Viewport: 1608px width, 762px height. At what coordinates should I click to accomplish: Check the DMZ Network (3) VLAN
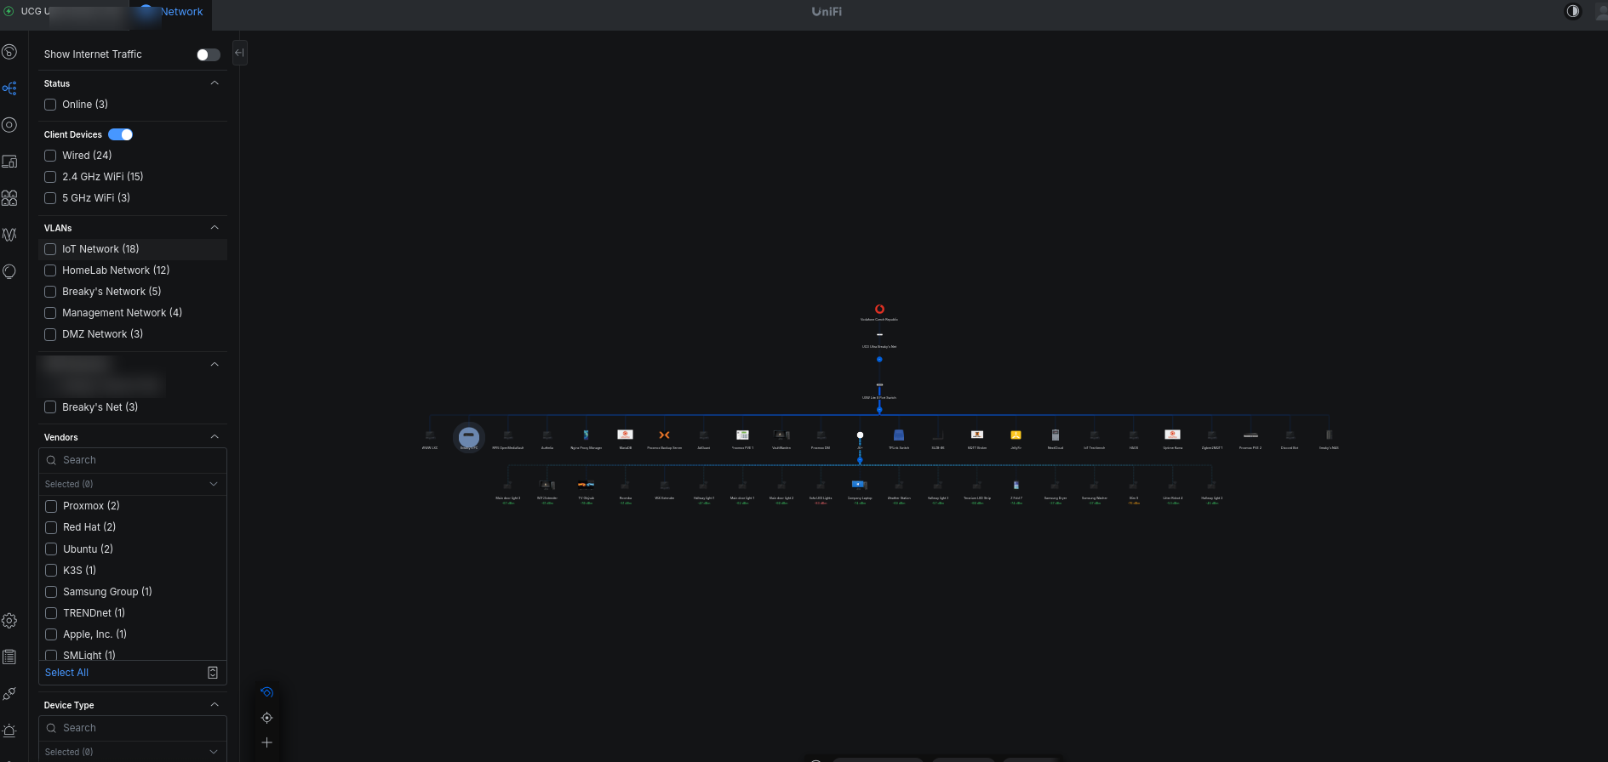50,334
